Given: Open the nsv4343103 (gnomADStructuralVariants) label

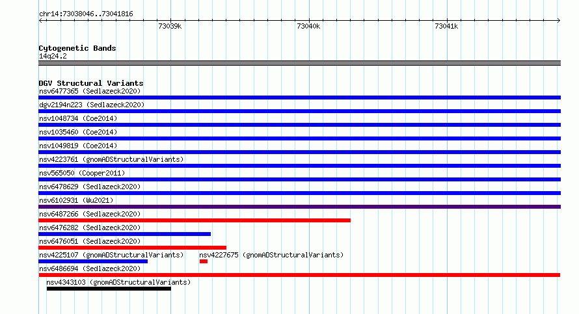Looking at the screenshot, I should pos(118,282).
